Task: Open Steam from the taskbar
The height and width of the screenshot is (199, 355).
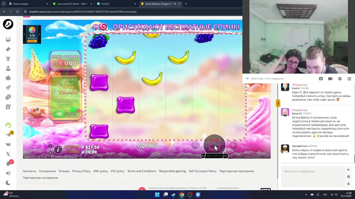Action: pos(173,195)
